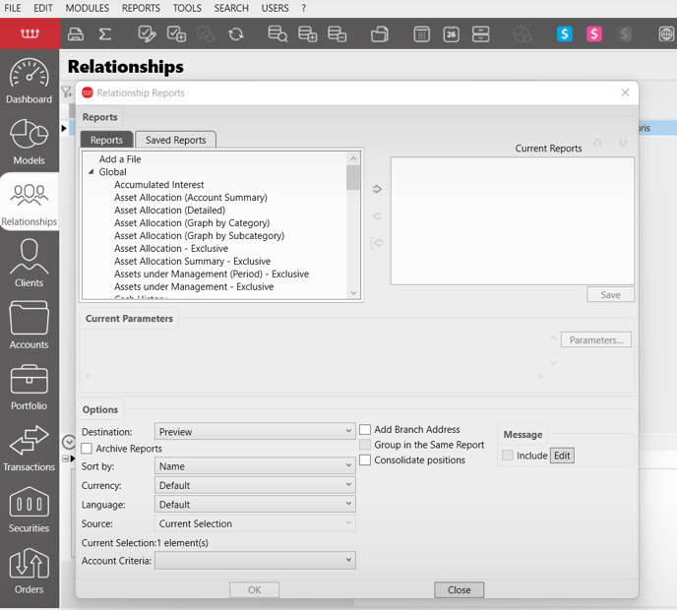This screenshot has width=677, height=610.
Task: Toggle the Consolidate positions checkbox
Action: [365, 460]
